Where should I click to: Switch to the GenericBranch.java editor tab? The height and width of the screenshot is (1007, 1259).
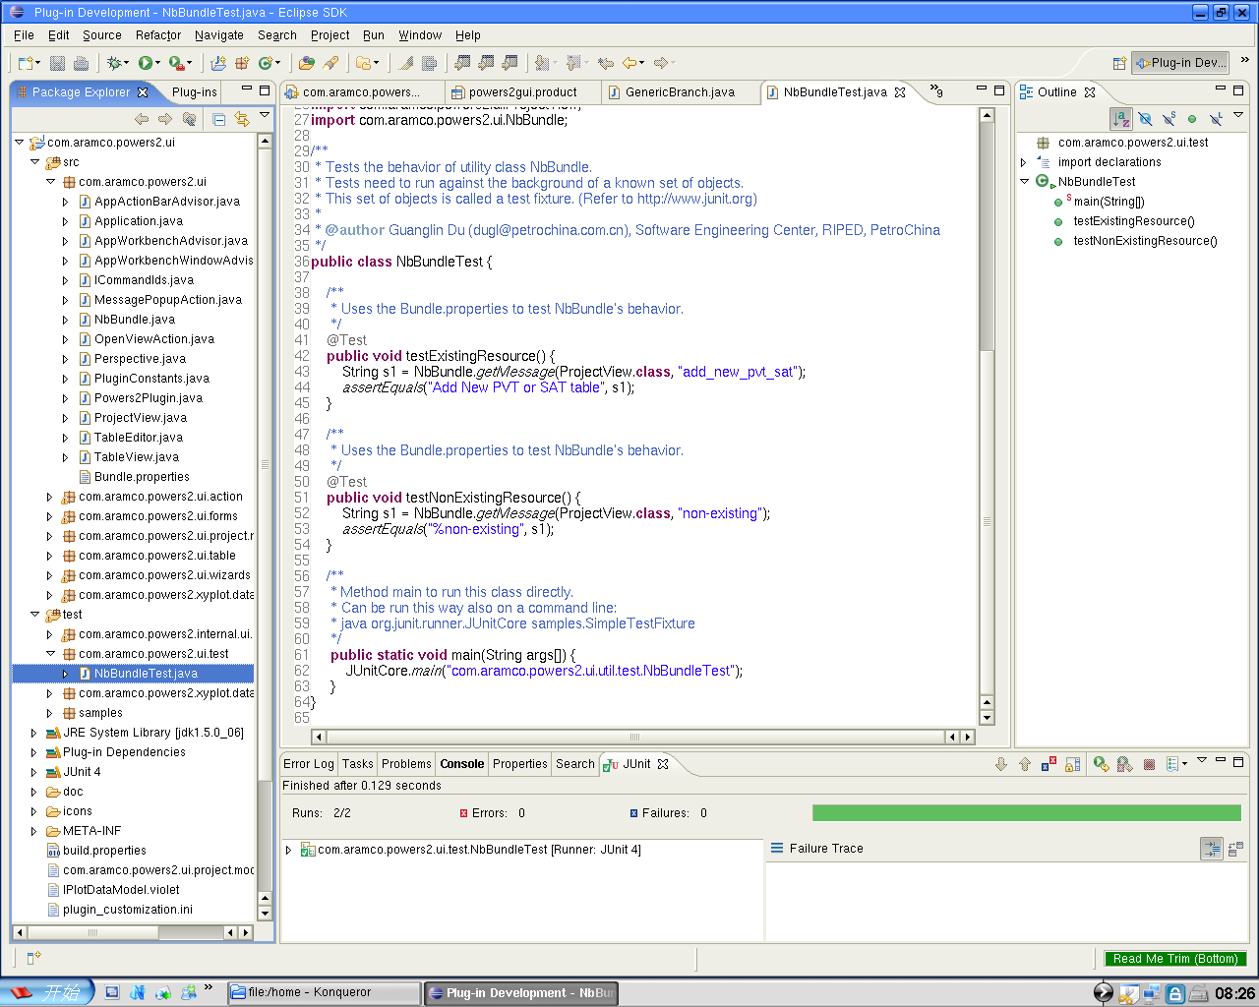pos(680,92)
